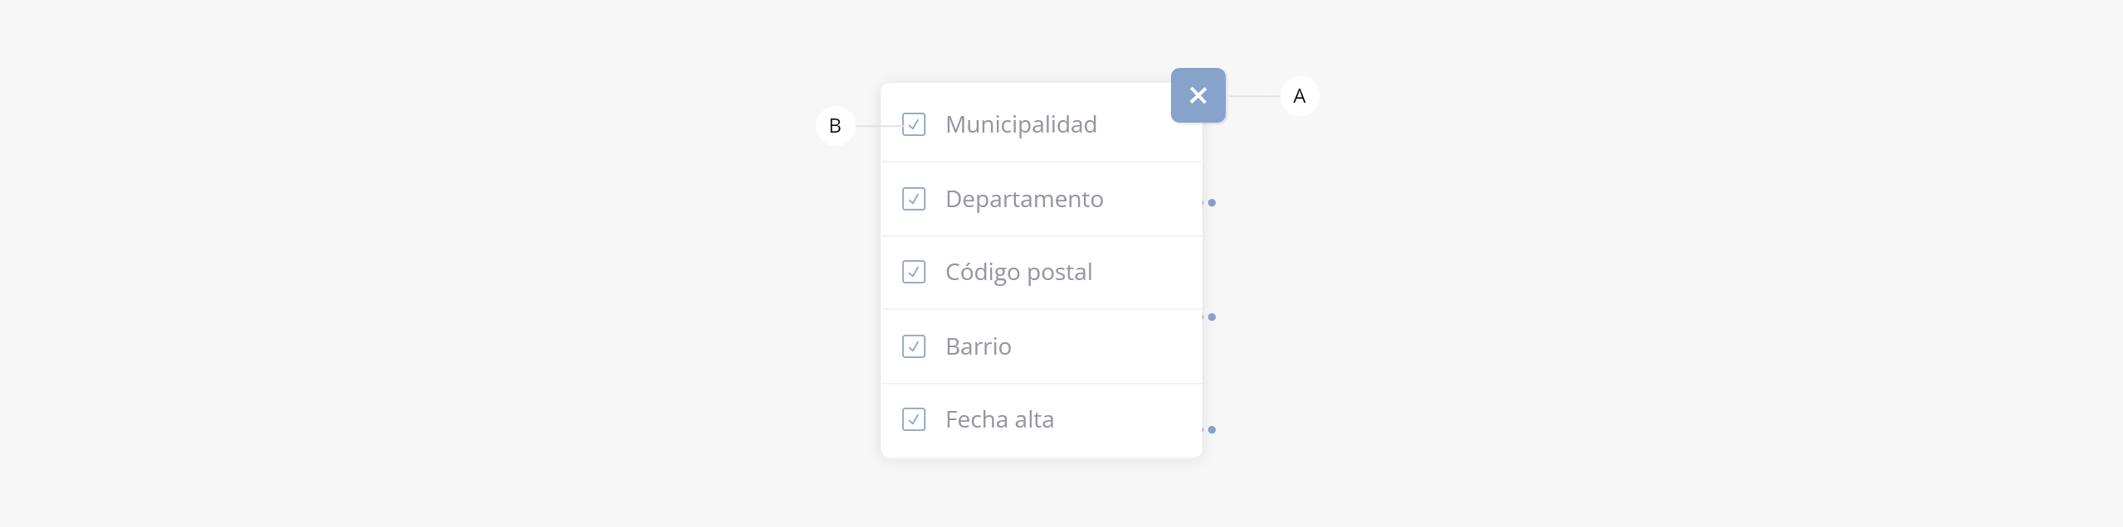
Task: Click the checkmark icon beside Código postal
Action: [914, 272]
